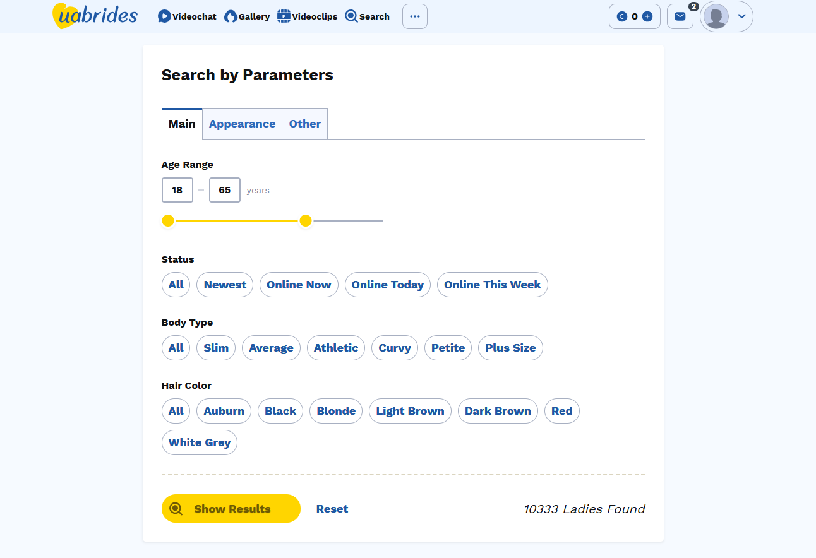The width and height of the screenshot is (816, 558).
Task: Click the minimum age input field
Action: [x=177, y=189]
